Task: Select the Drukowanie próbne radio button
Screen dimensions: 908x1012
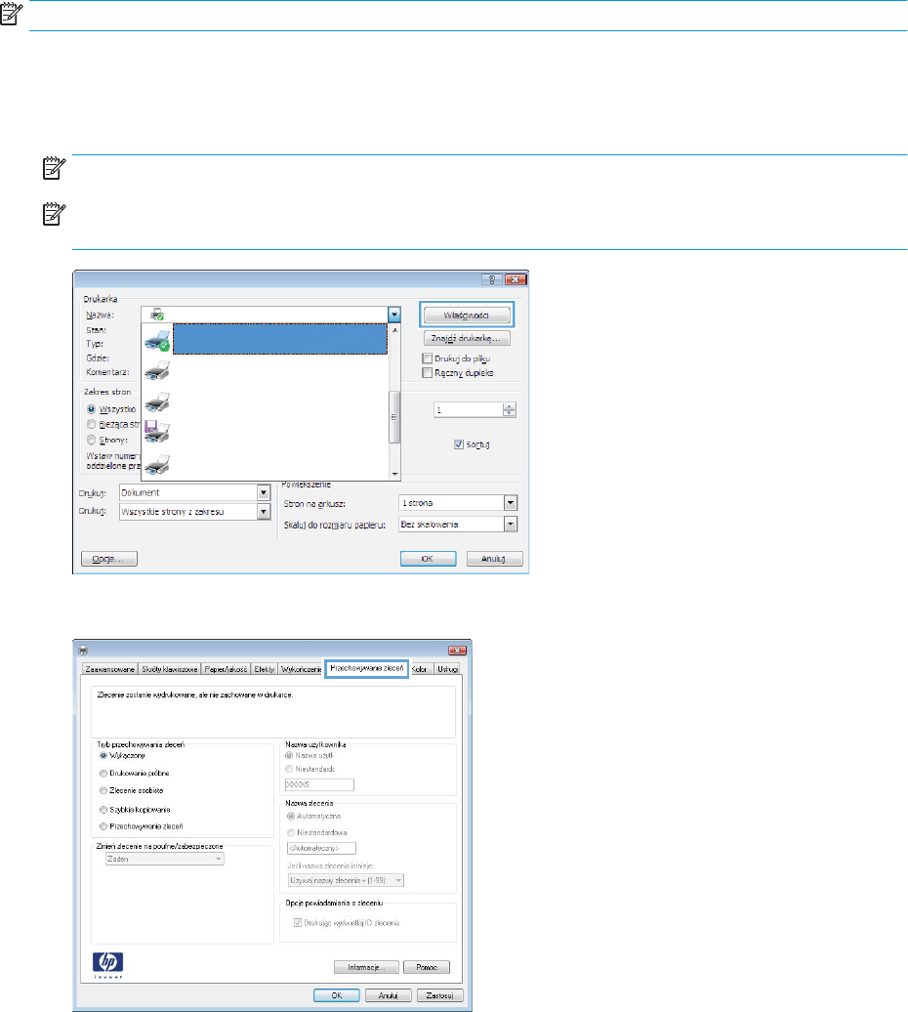Action: click(103, 773)
